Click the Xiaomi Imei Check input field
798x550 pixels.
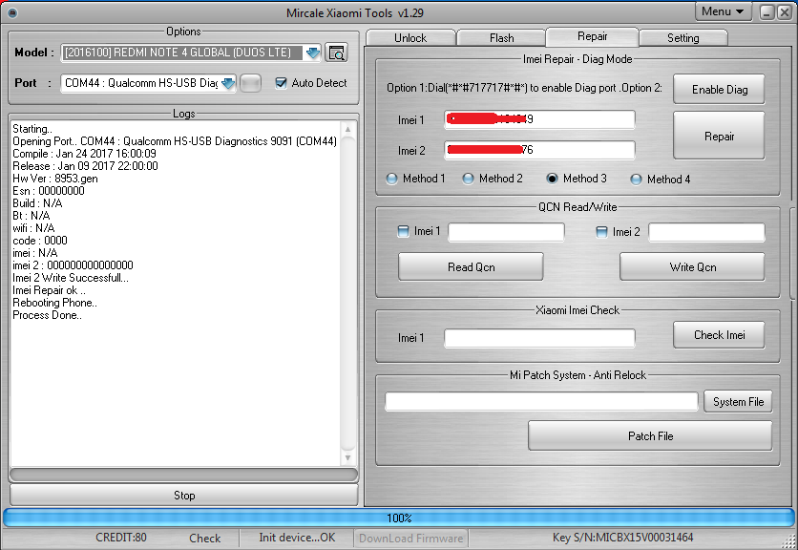(539, 338)
